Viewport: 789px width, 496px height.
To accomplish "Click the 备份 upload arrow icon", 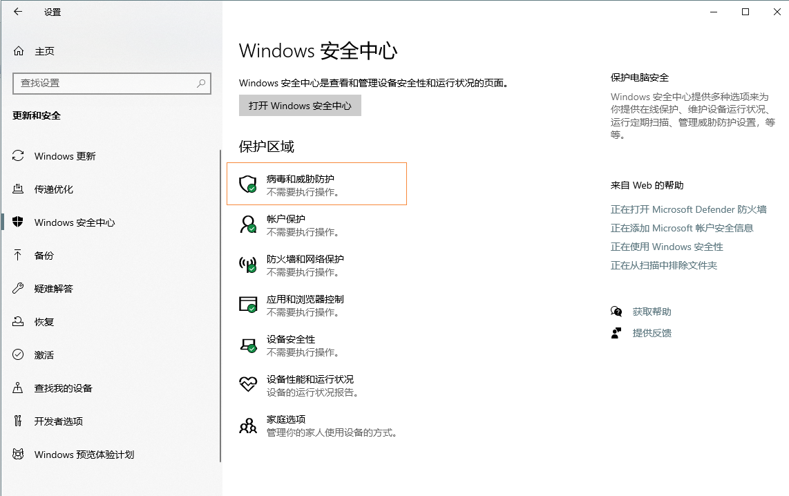I will [18, 255].
